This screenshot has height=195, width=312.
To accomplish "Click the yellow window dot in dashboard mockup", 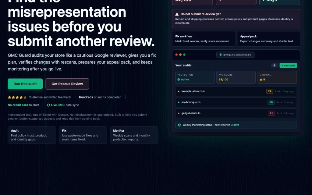I will 180,55.
